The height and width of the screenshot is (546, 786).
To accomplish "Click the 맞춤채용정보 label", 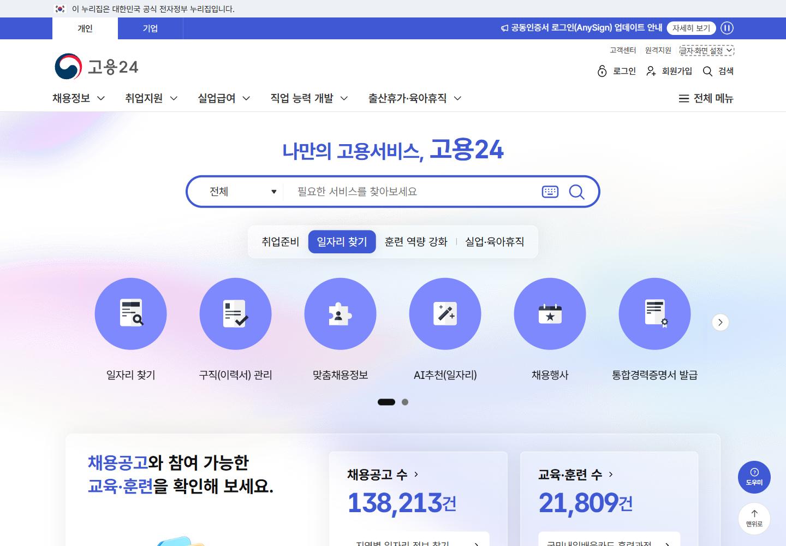I will coord(340,375).
